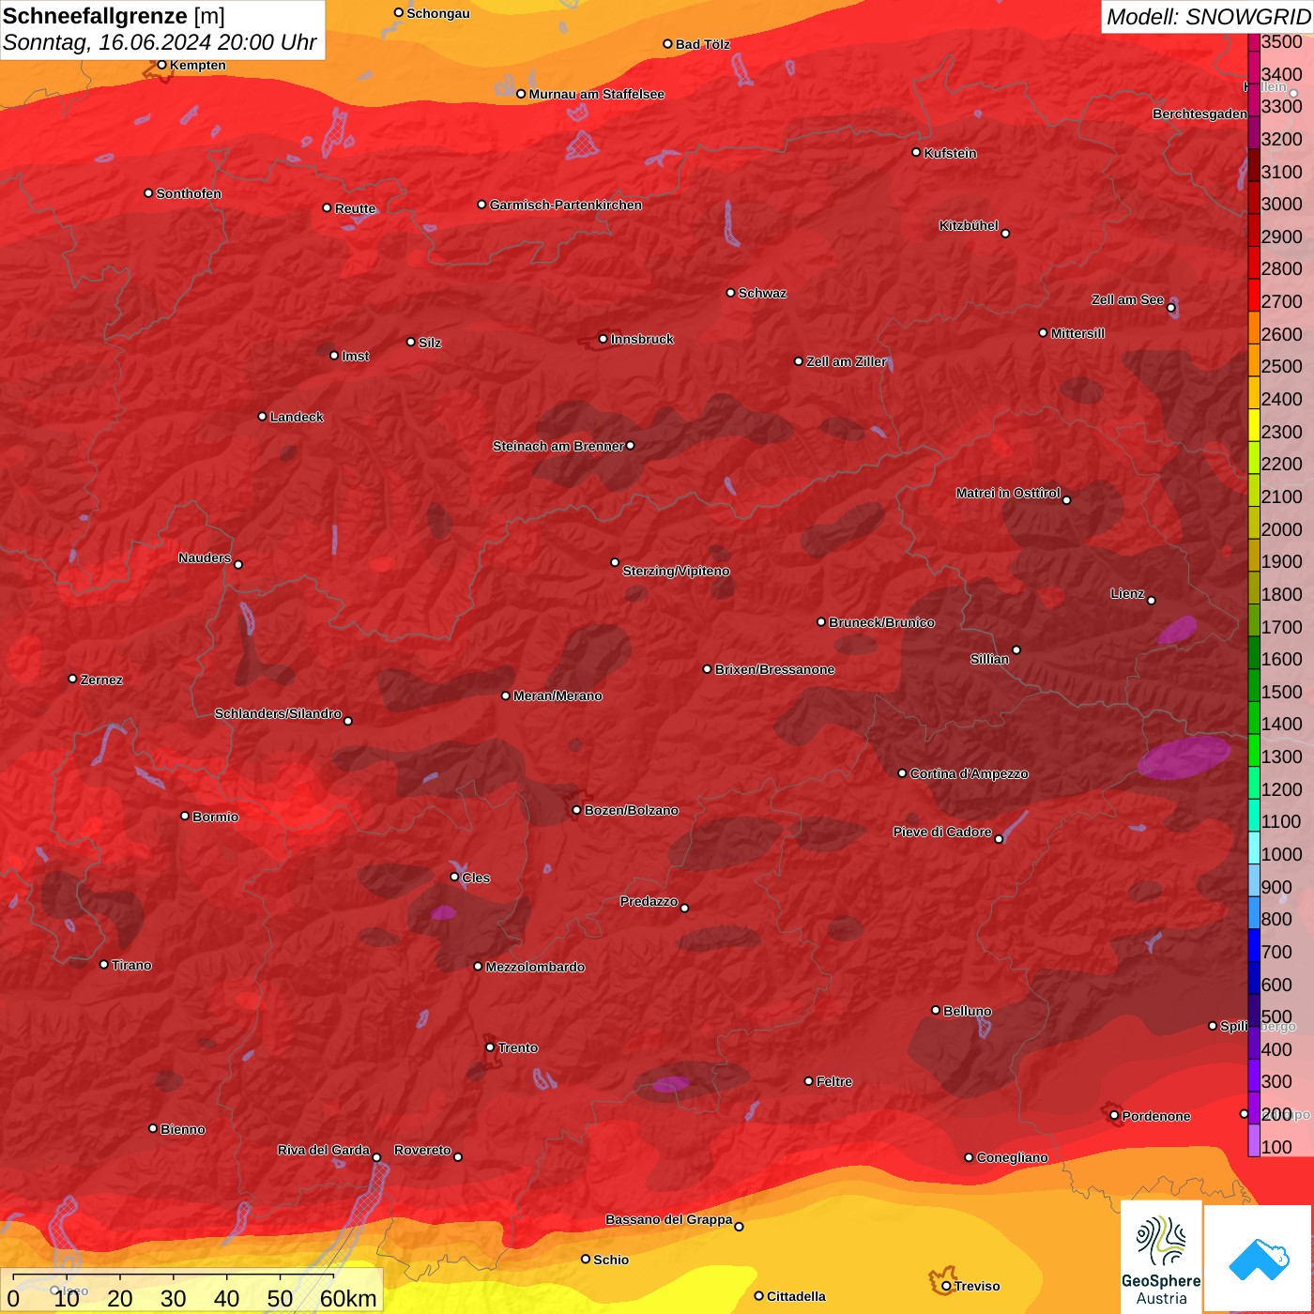Click the Cles label

(x=476, y=878)
